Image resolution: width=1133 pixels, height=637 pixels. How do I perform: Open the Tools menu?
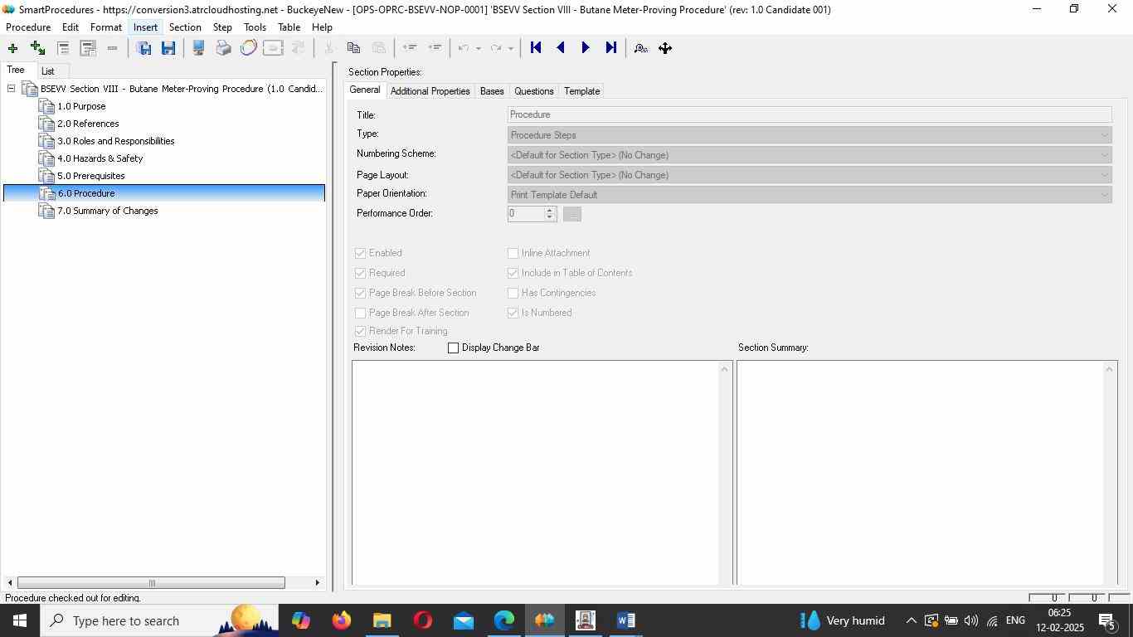255,27
